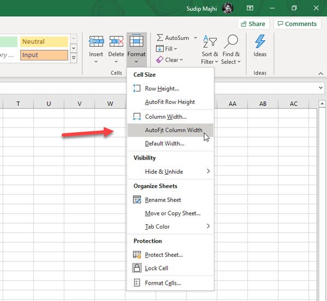327x301 pixels.
Task: Click the Insert cells icon
Action: point(96,42)
